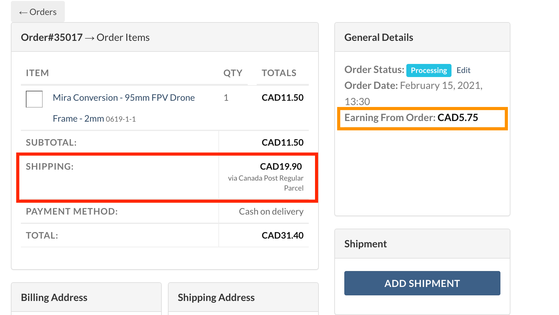559x315 pixels.
Task: Click the QTY column header
Action: click(233, 73)
